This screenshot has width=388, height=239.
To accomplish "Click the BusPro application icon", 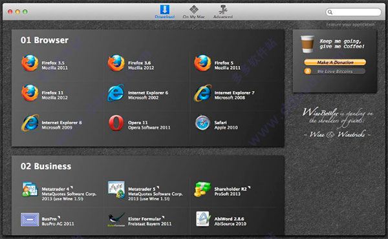I will [x=30, y=220].
